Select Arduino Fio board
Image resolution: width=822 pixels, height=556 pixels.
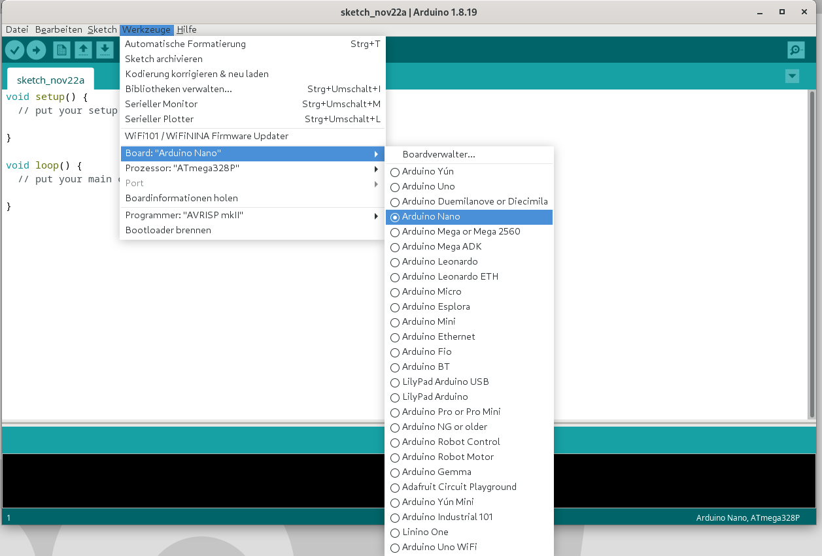point(470,352)
